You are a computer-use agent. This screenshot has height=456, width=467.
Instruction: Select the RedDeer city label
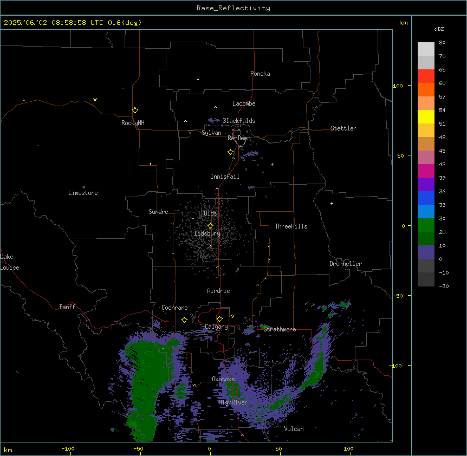[x=238, y=138]
